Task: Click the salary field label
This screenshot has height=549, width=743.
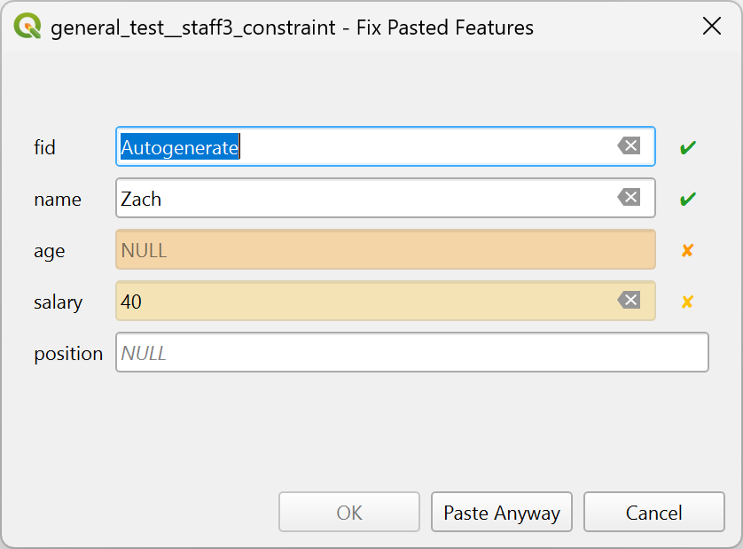Action: (58, 302)
